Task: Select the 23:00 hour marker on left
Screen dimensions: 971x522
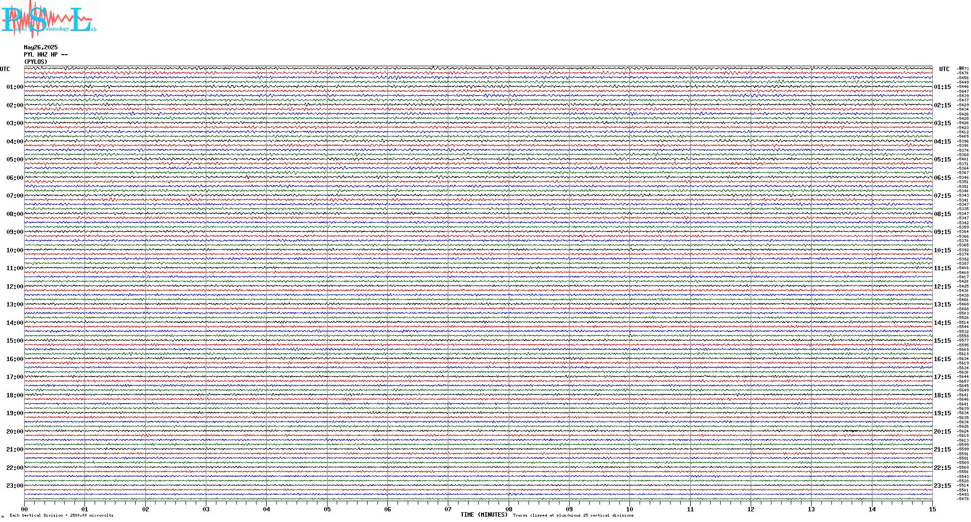Action: point(14,486)
